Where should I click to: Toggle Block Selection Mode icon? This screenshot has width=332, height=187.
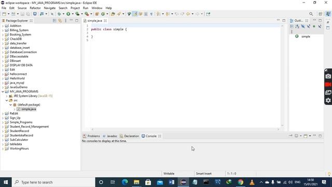pyautogui.click(x=146, y=14)
